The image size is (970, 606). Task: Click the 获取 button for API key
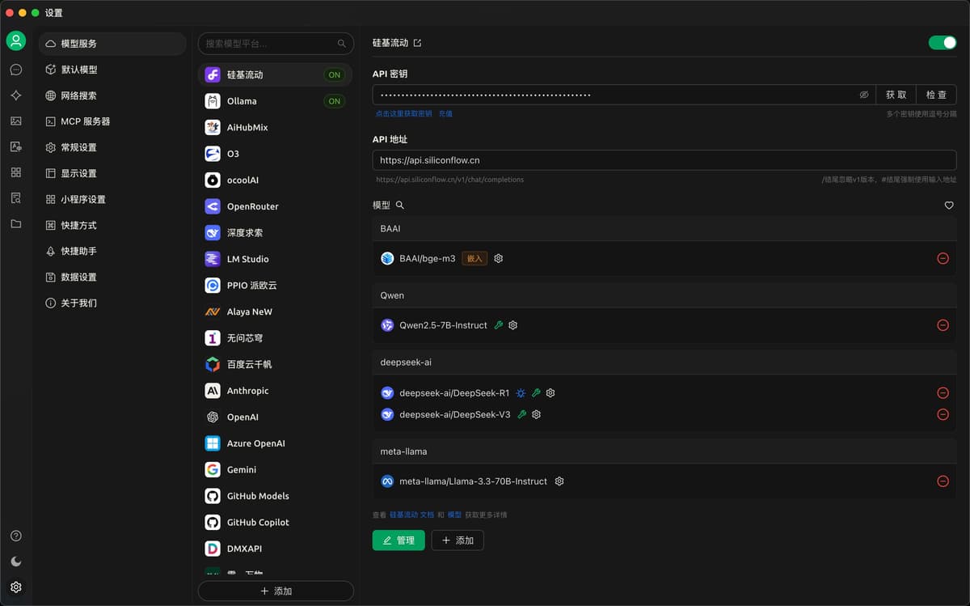click(x=896, y=95)
